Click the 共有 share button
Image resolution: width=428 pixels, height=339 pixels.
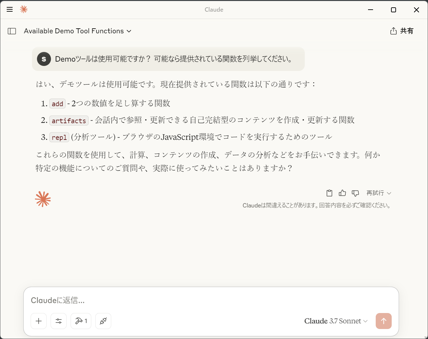402,31
